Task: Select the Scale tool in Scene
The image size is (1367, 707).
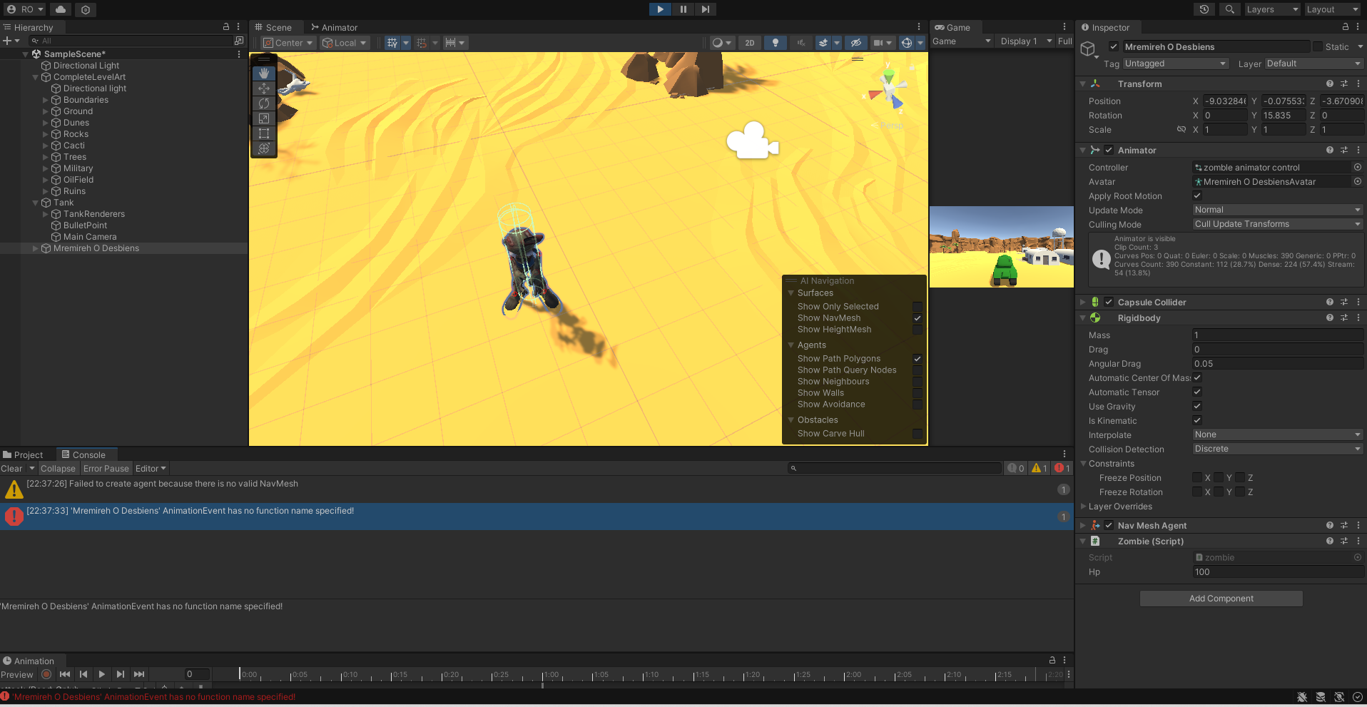Action: (x=264, y=118)
